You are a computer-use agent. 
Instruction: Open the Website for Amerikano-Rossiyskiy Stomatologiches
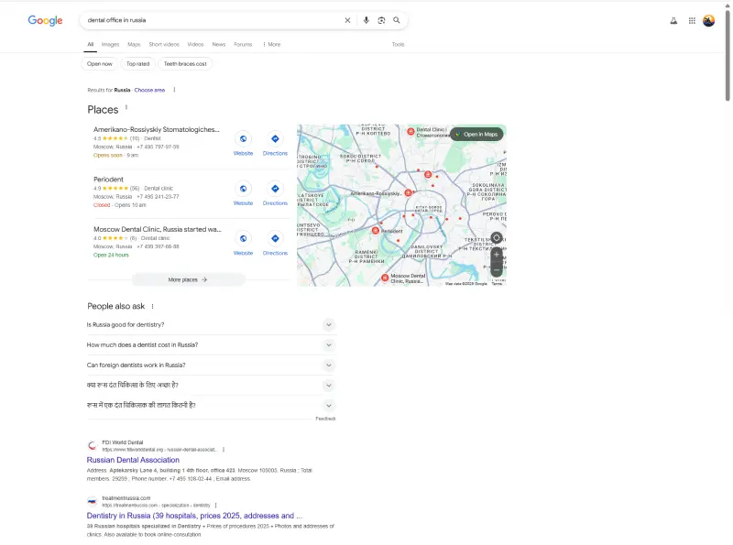[x=243, y=140]
